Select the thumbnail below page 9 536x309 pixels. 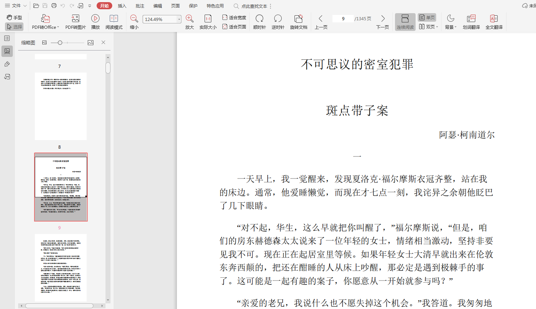click(61, 268)
